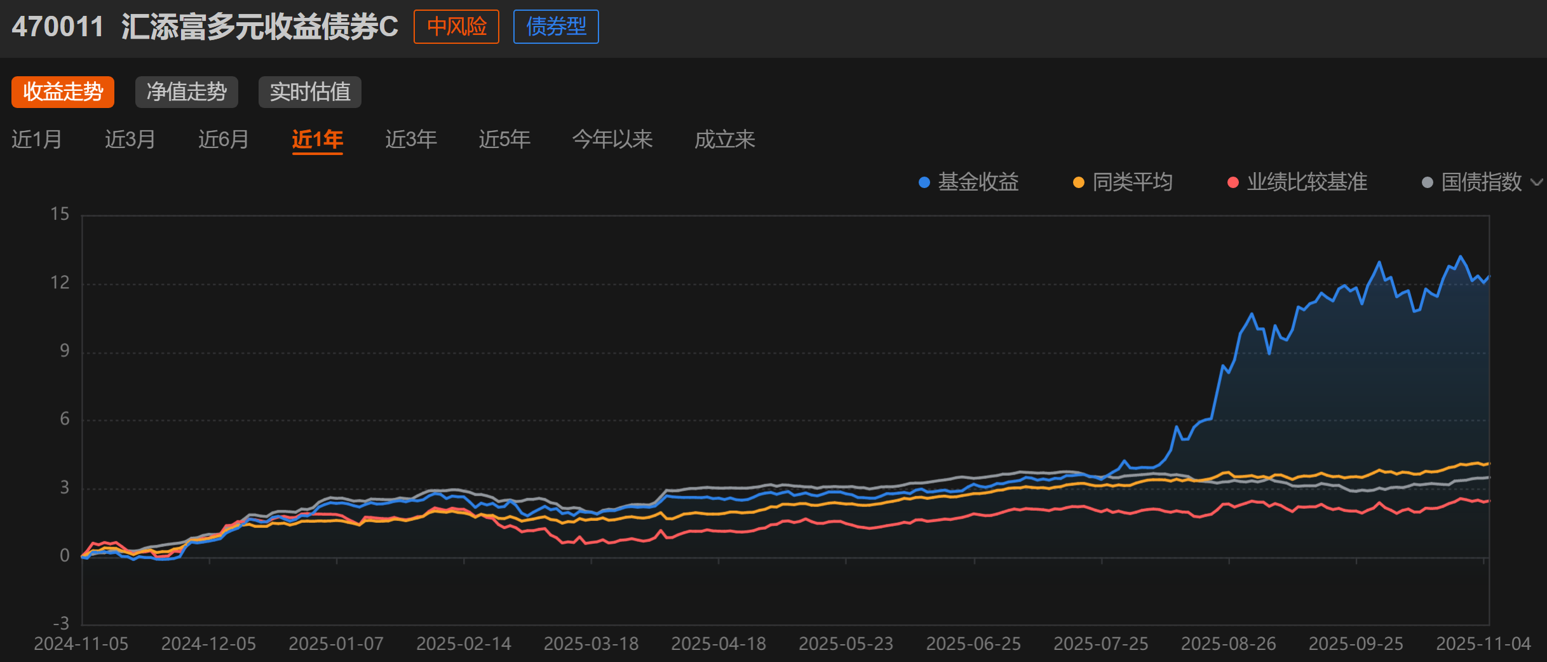Click the y-axis value -3
Image resolution: width=1547 pixels, height=662 pixels.
(61, 623)
